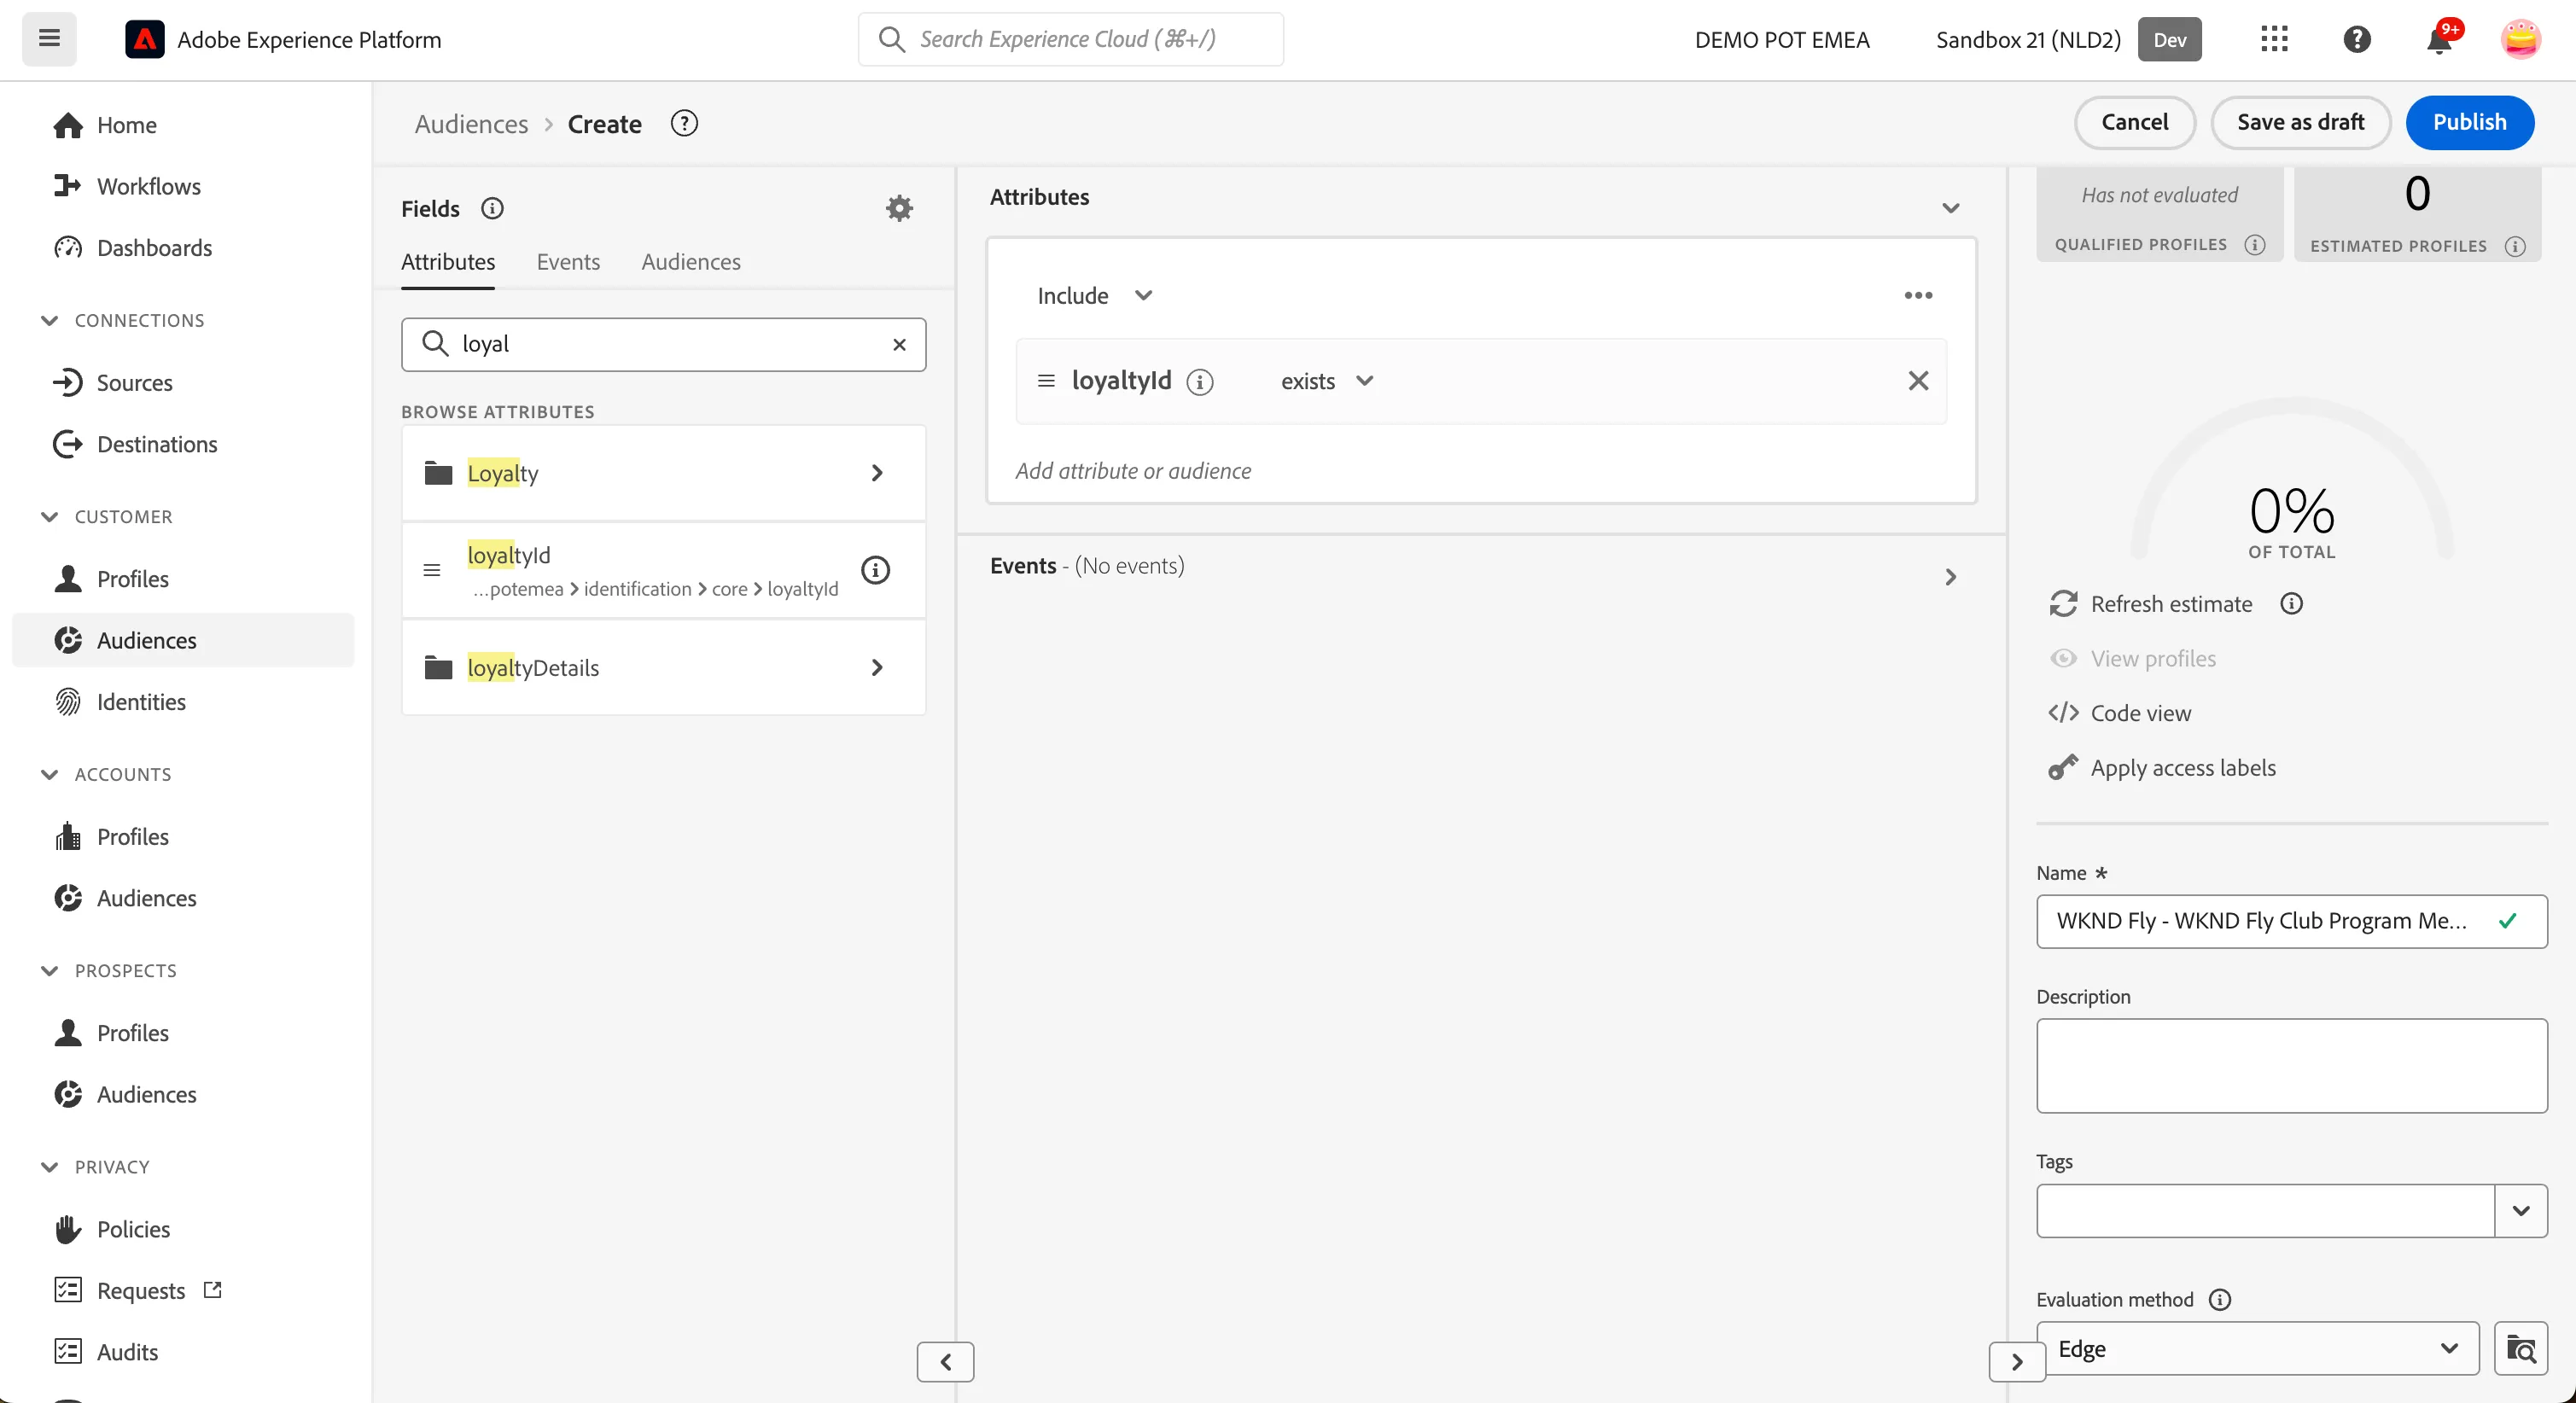Open the Evaluation method Edge dropdown
Image resolution: width=2576 pixels, height=1403 pixels.
pos(2257,1348)
